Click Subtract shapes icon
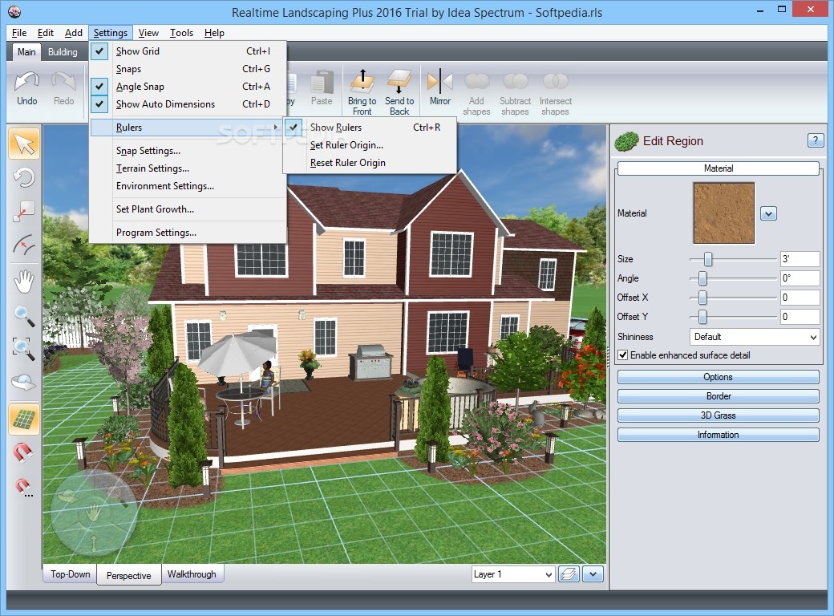Viewport: 834px width, 616px height. 515,93
